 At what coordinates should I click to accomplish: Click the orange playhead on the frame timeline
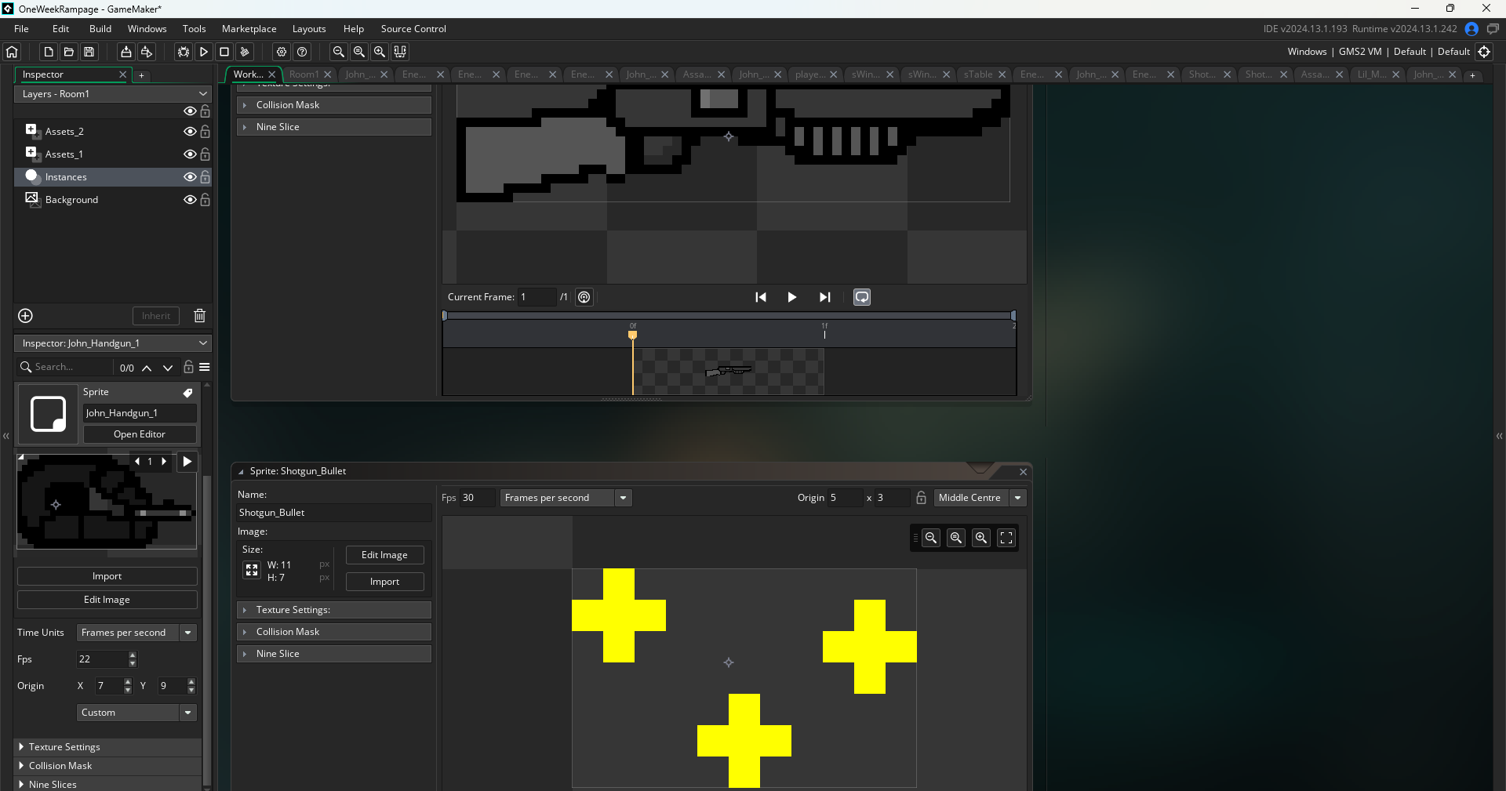[x=633, y=335]
